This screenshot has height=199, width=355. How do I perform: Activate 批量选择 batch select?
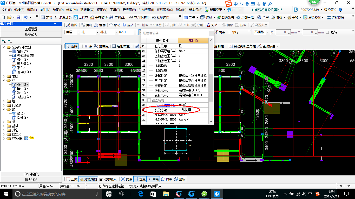(x=160, y=17)
